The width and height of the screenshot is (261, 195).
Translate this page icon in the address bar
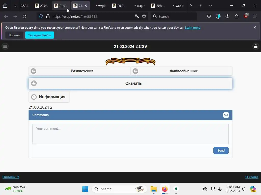pyautogui.click(x=137, y=17)
